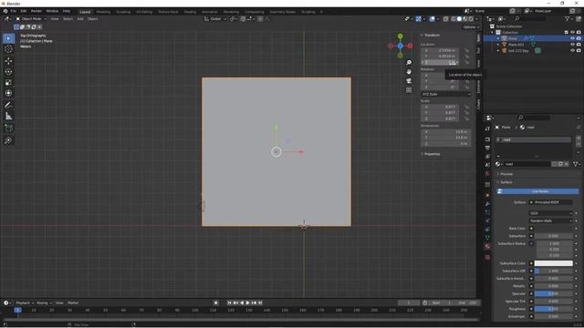Switch to the Modeling workspace tab
Viewport: 584px width, 328px height.
(103, 12)
